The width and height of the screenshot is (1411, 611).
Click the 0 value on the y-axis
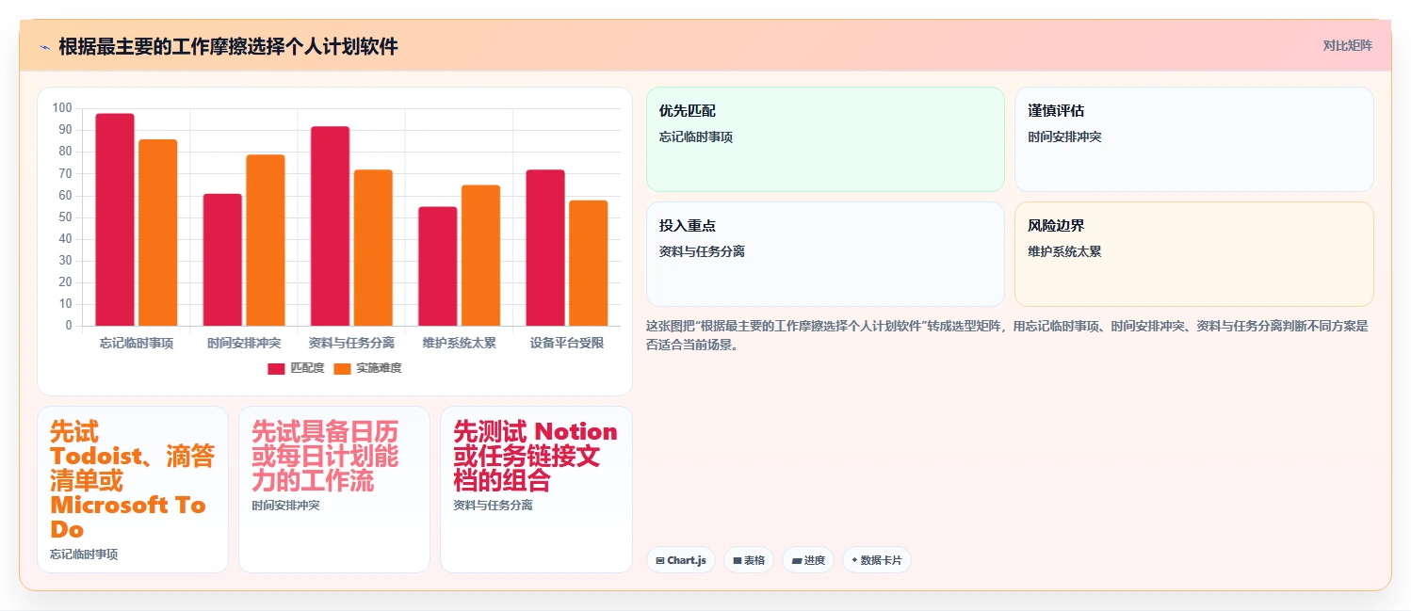[x=69, y=326]
